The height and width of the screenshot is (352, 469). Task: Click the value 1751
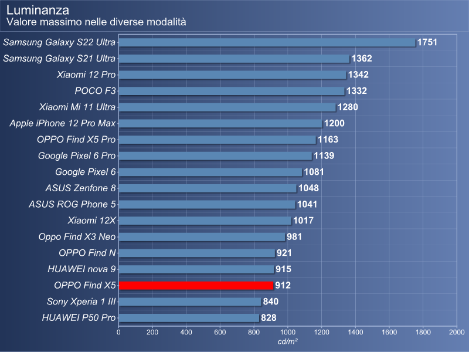(x=427, y=42)
